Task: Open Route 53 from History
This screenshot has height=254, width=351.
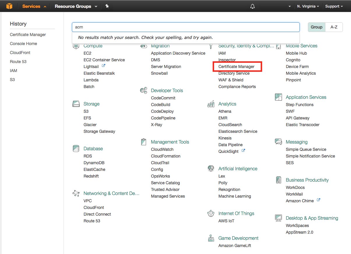Action: pos(18,62)
